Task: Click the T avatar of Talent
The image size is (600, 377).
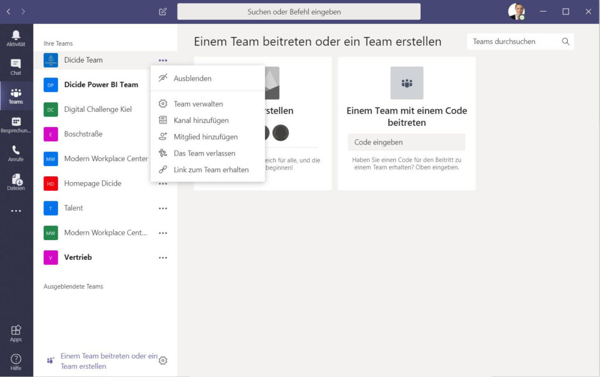Action: [x=50, y=208]
